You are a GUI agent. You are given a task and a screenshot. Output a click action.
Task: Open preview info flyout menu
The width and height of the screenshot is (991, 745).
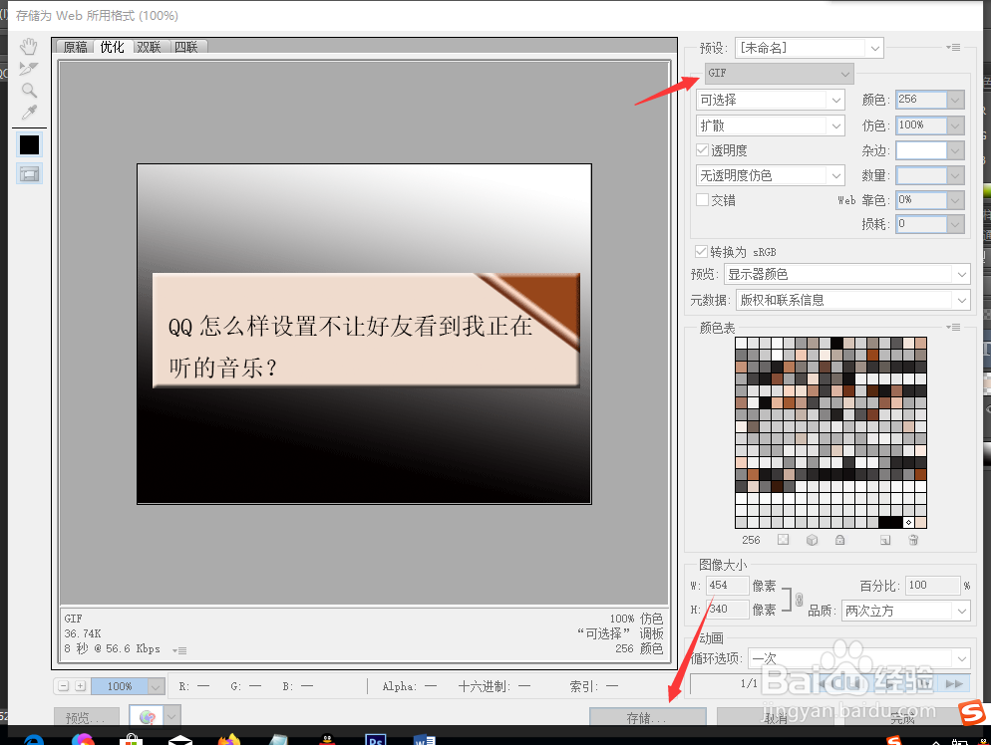(x=179, y=650)
